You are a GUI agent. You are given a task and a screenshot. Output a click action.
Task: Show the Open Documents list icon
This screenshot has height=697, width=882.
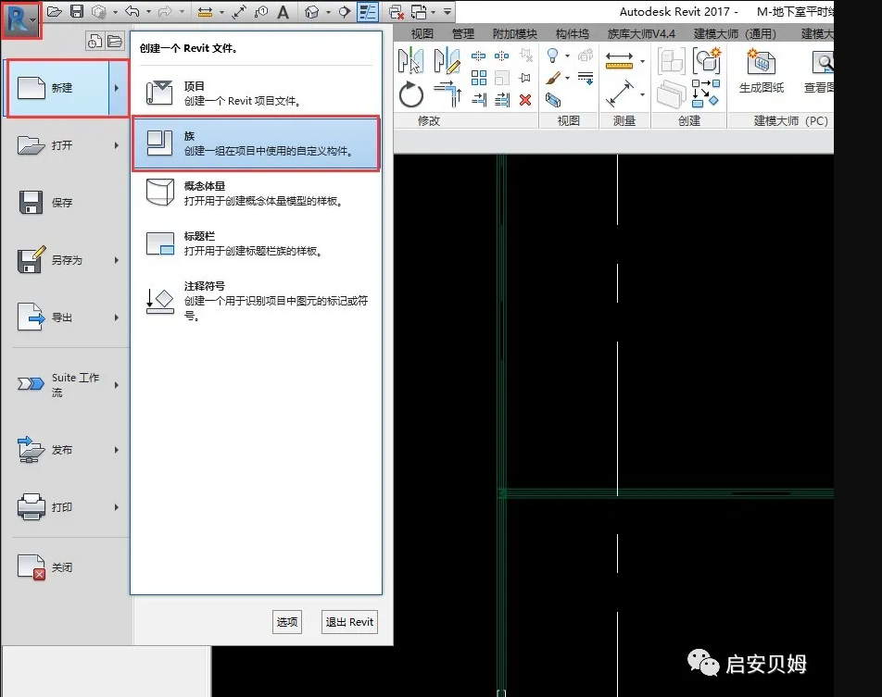pos(114,41)
